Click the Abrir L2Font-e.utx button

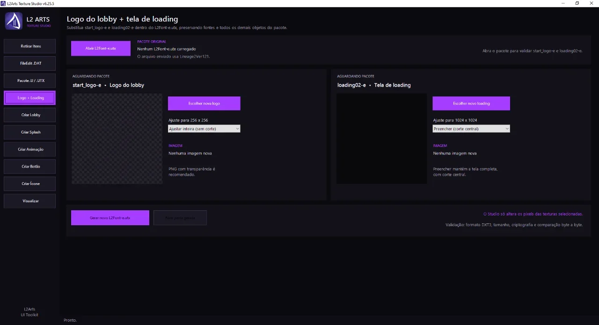pyautogui.click(x=101, y=48)
